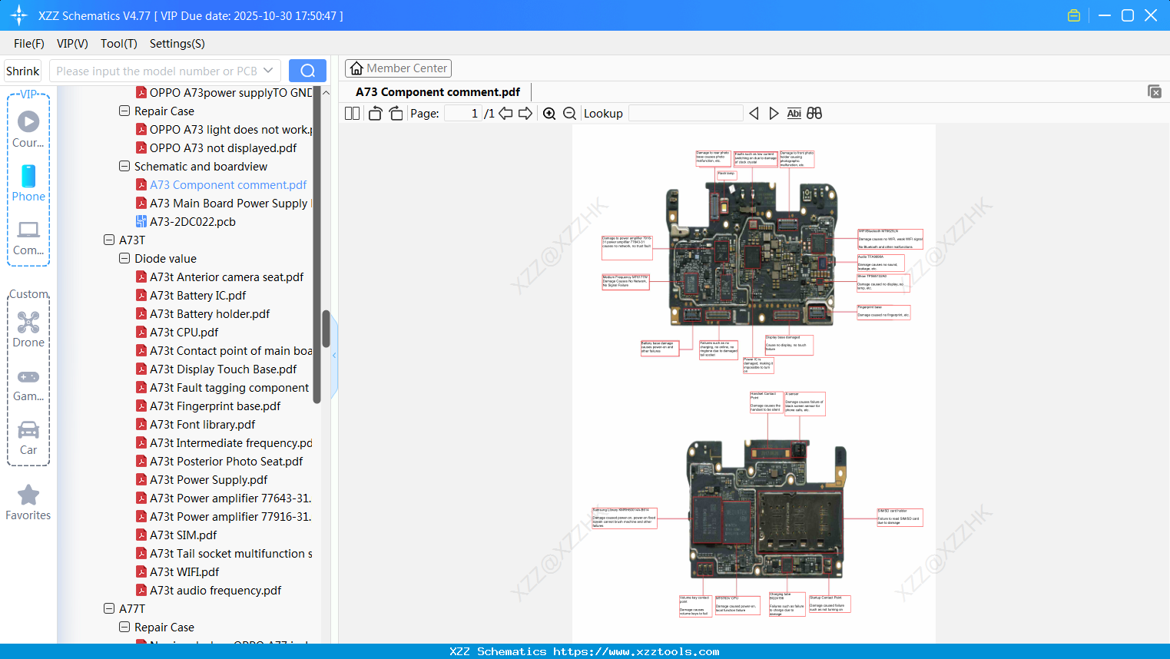The width and height of the screenshot is (1170, 659).
Task: Start a search with the blue magnifier icon
Action: pyautogui.click(x=307, y=70)
